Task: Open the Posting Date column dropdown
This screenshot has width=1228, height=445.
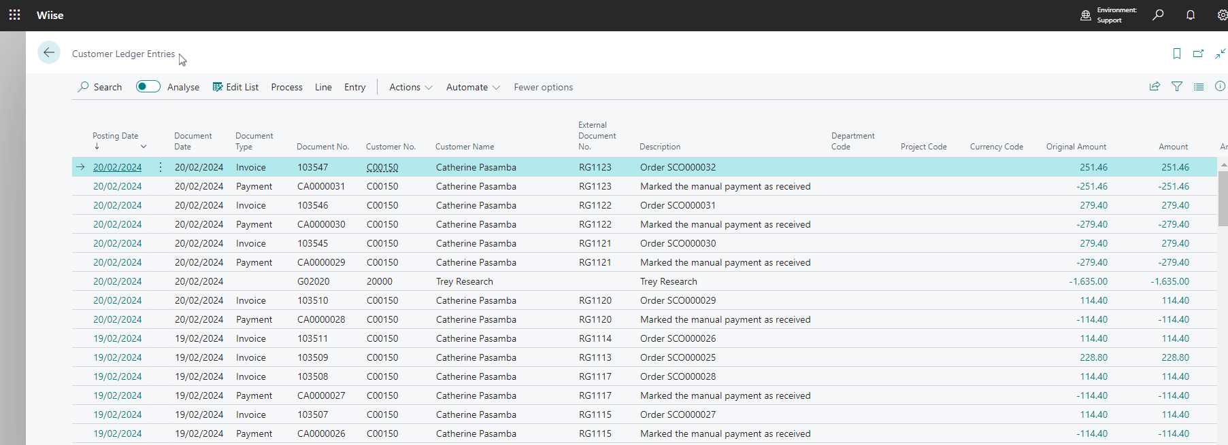Action: coord(144,147)
